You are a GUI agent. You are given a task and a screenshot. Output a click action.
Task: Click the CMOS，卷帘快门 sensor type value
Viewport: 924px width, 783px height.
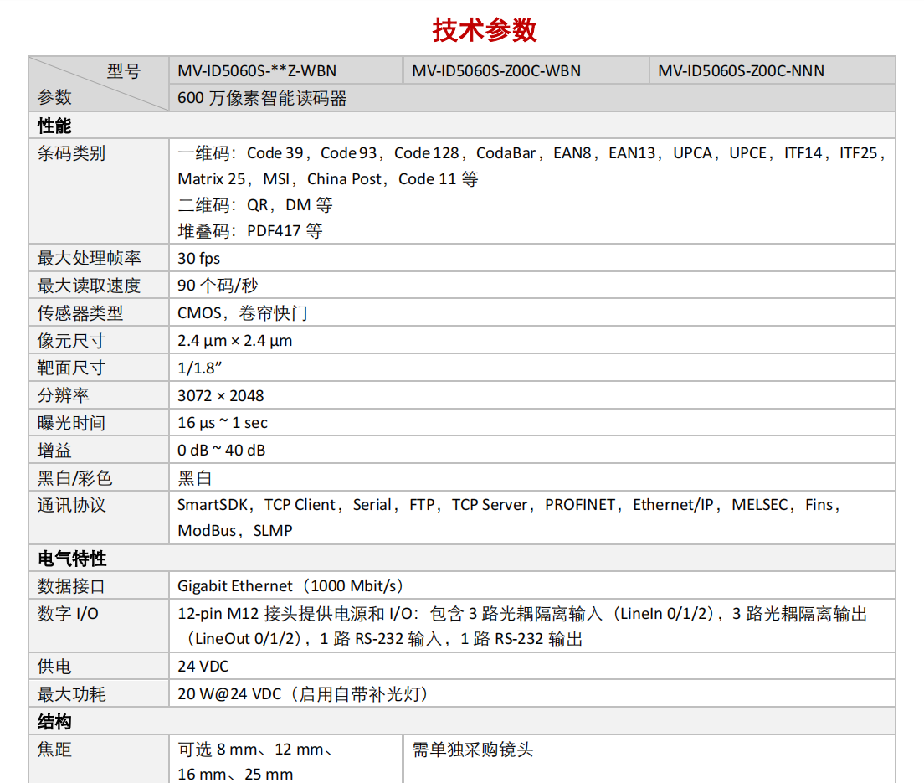pos(243,313)
